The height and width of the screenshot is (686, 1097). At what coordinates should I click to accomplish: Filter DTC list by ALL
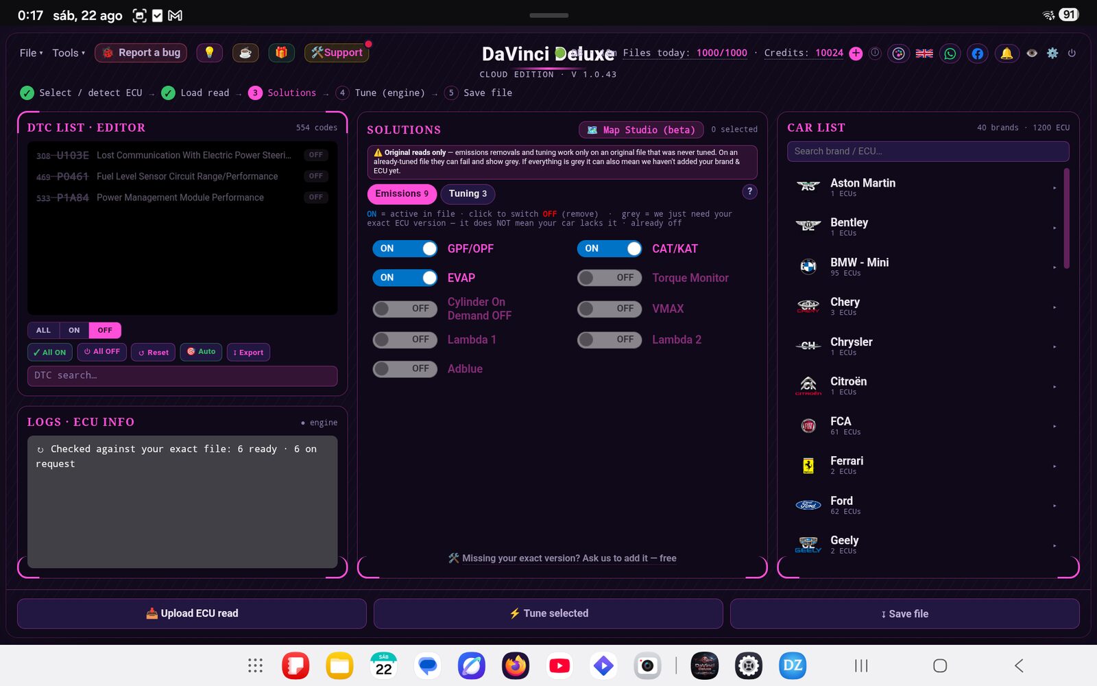(43, 330)
